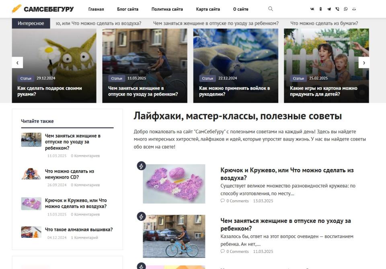Click the Читайте также sidebar heading
The height and width of the screenshot is (269, 386).
(x=37, y=121)
